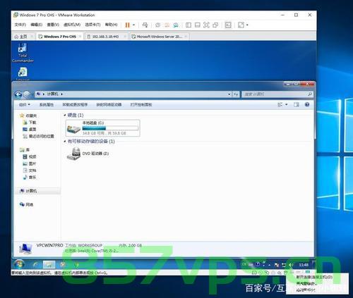Click the revert to snapshot icon
The height and width of the screenshot is (298, 353).
pyautogui.click(x=167, y=25)
